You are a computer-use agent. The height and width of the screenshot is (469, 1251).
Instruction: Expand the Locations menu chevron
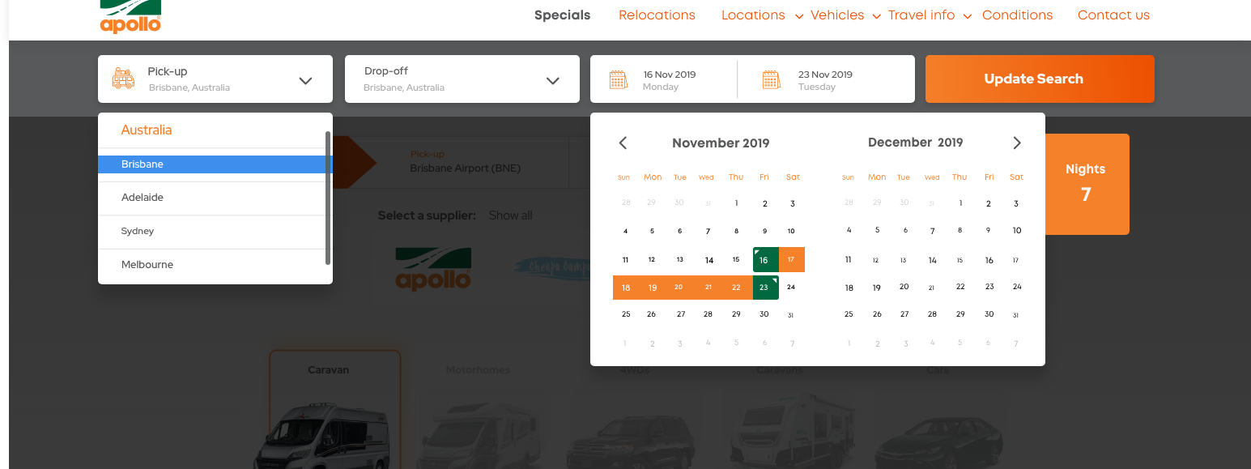tap(798, 16)
